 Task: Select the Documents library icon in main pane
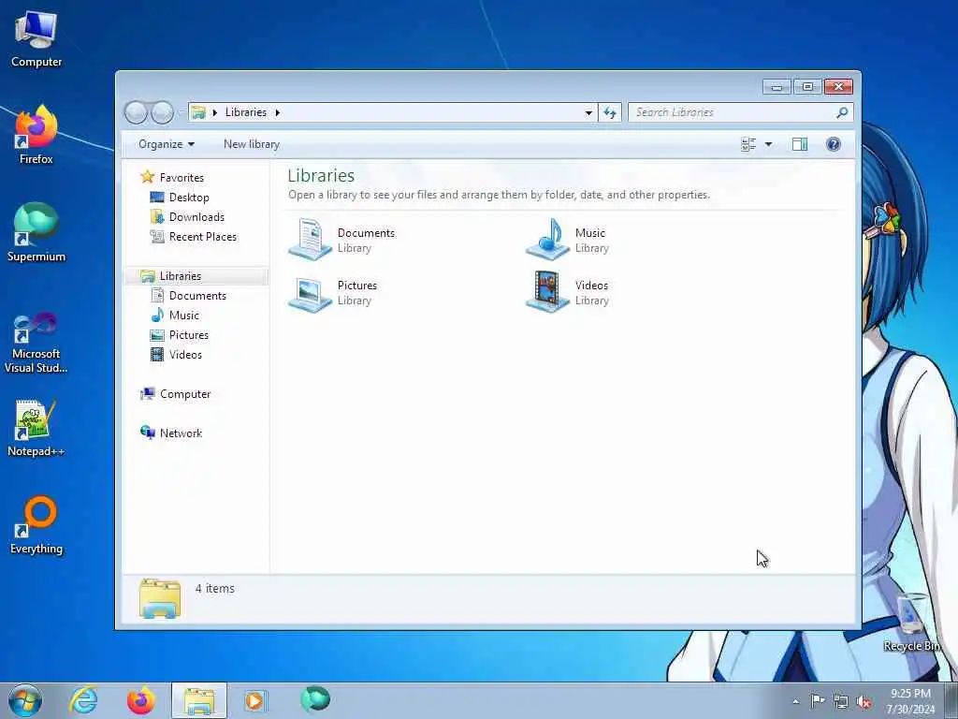pos(311,239)
